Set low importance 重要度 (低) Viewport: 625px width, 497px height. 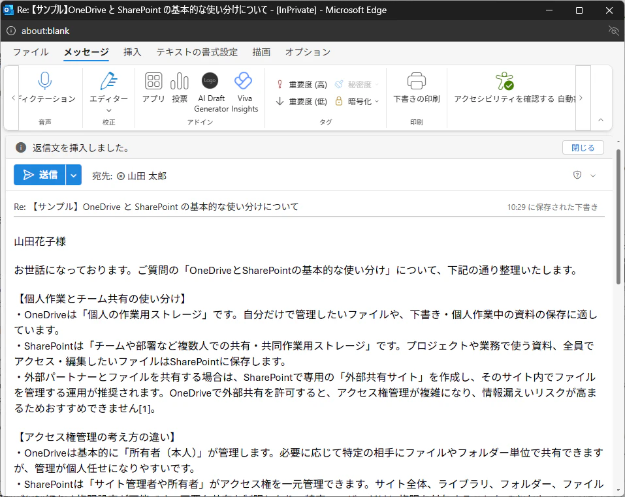point(302,102)
